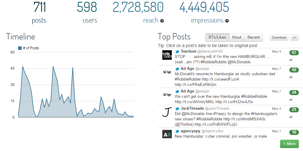Open the Stardust profile avatar
Viewport: 303px width, 151px height.
(x=167, y=55)
